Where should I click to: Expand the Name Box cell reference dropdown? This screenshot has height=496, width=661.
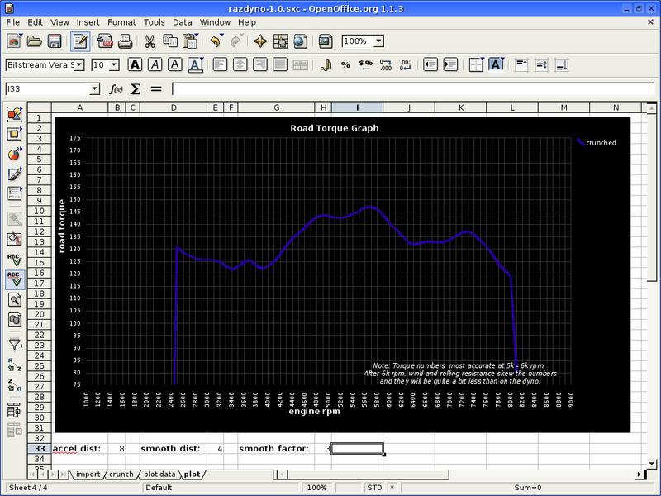pos(94,88)
